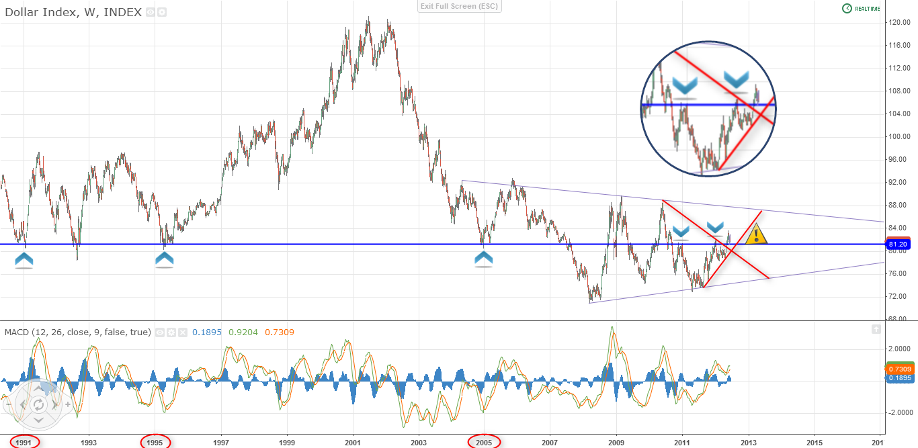918x448 pixels.
Task: Click the 2.0000 MACD axis label
Action: pyautogui.click(x=899, y=349)
